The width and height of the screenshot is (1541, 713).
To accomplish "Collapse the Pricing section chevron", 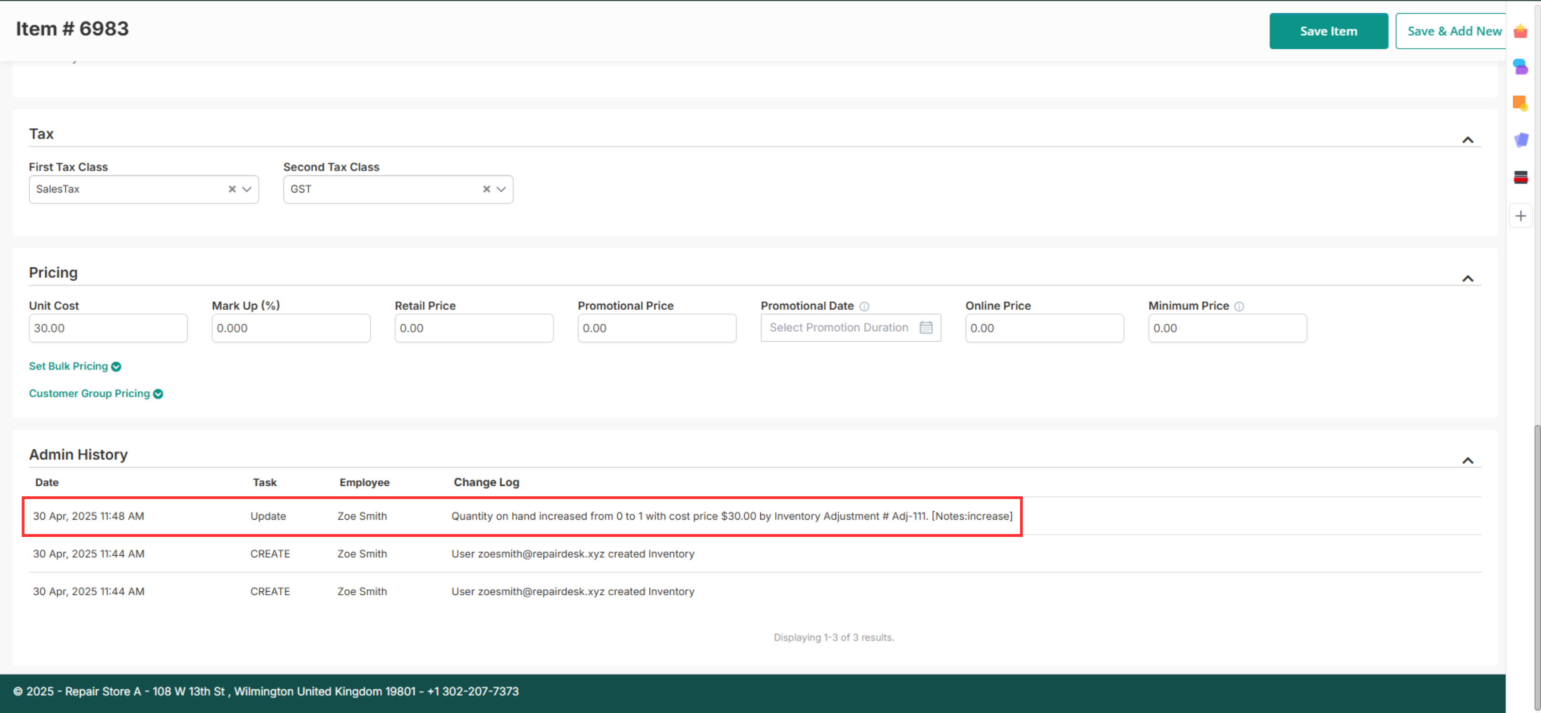I will click(1467, 279).
